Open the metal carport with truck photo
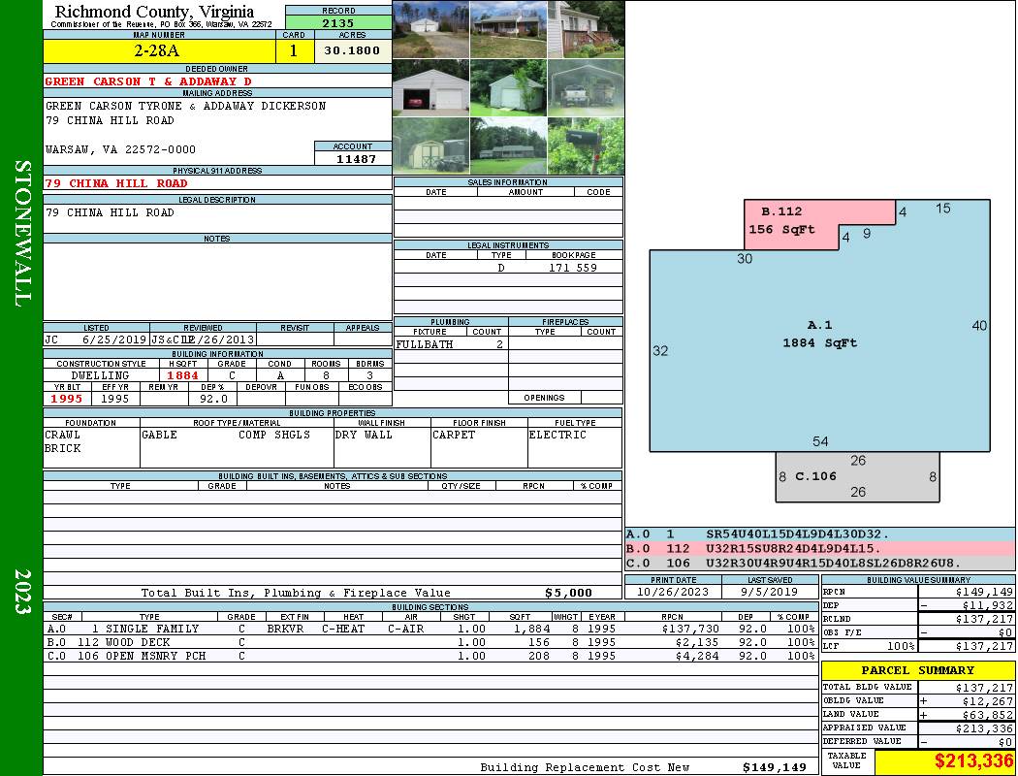Screen dimensions: 1018x776 click(x=586, y=88)
